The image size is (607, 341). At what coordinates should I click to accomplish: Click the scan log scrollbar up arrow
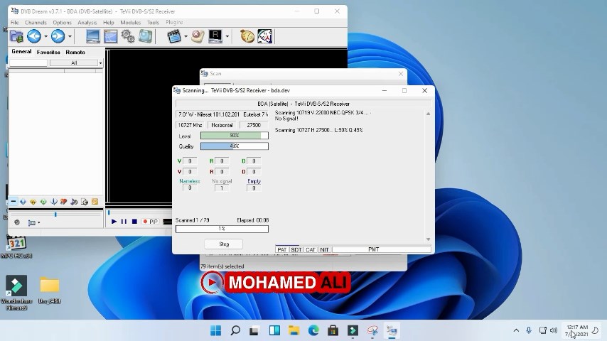tap(428, 114)
